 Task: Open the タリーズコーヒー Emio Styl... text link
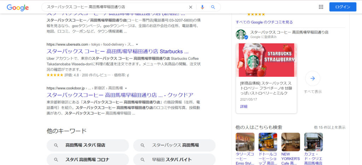[x=245, y=159]
